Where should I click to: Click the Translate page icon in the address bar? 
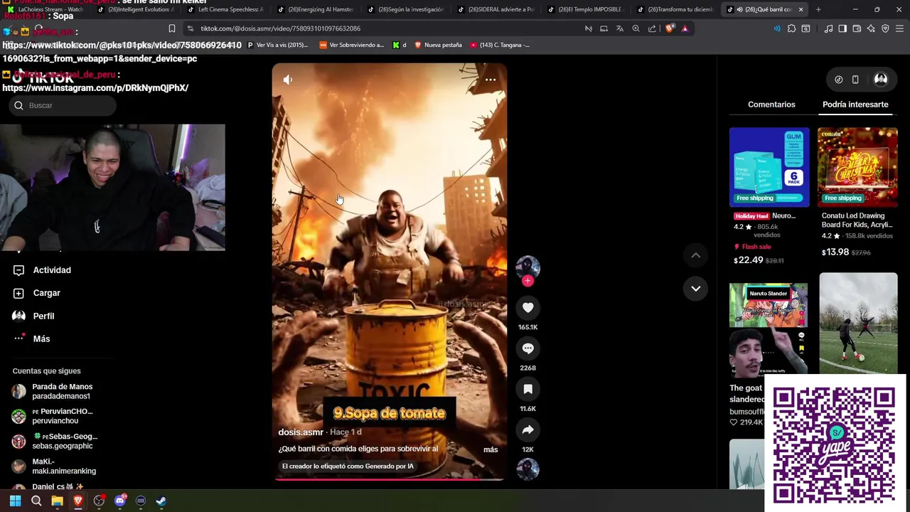(619, 28)
